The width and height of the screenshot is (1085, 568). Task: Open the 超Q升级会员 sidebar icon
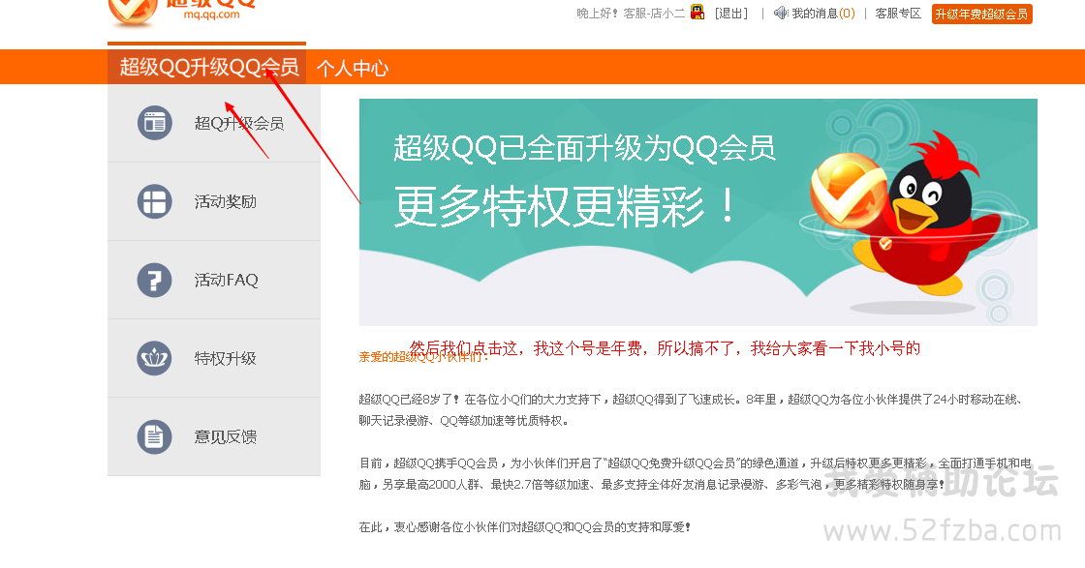tap(154, 123)
